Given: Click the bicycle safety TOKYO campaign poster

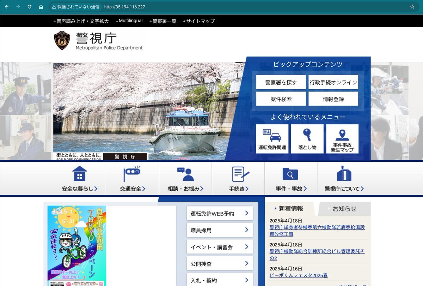Looking at the screenshot, I should pos(77,246).
